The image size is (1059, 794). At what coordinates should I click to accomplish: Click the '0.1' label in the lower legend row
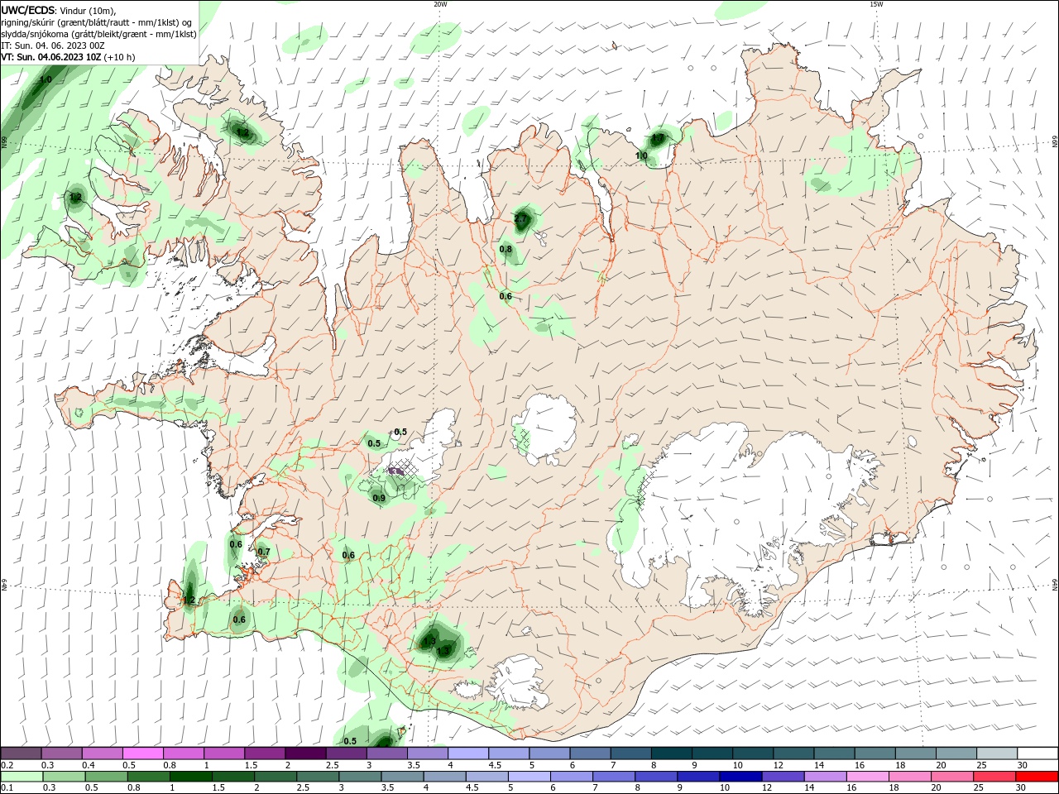pos(7,788)
